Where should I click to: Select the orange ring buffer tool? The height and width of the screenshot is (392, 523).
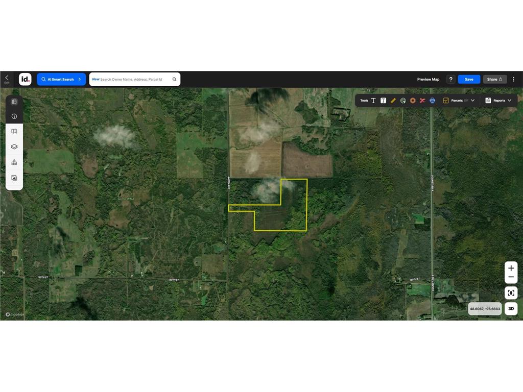point(413,101)
